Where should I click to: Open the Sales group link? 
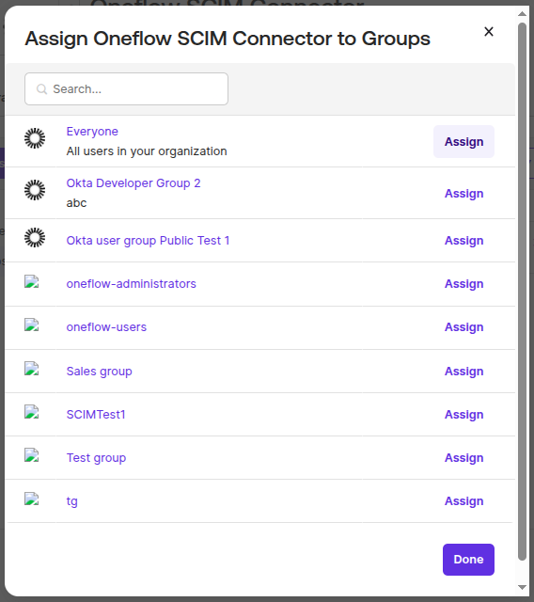click(99, 372)
